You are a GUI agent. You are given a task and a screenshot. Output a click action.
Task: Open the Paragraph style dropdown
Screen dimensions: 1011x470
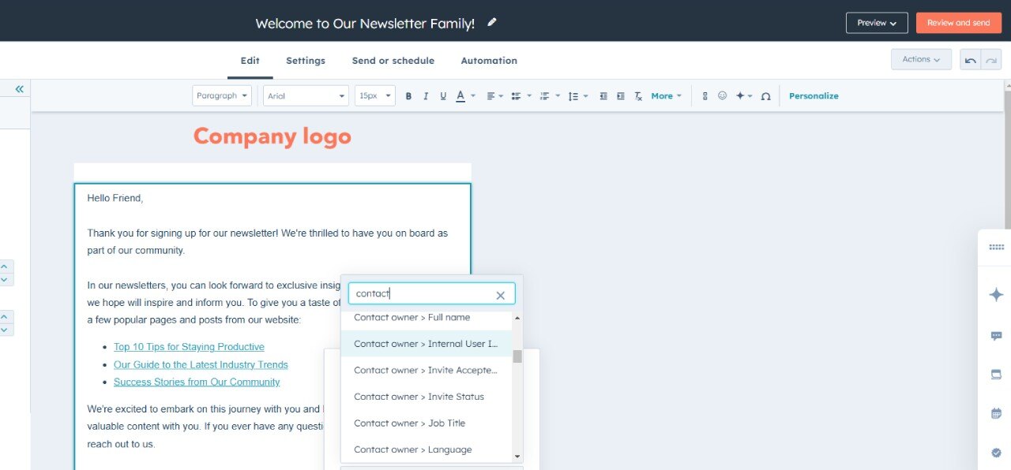coord(221,95)
